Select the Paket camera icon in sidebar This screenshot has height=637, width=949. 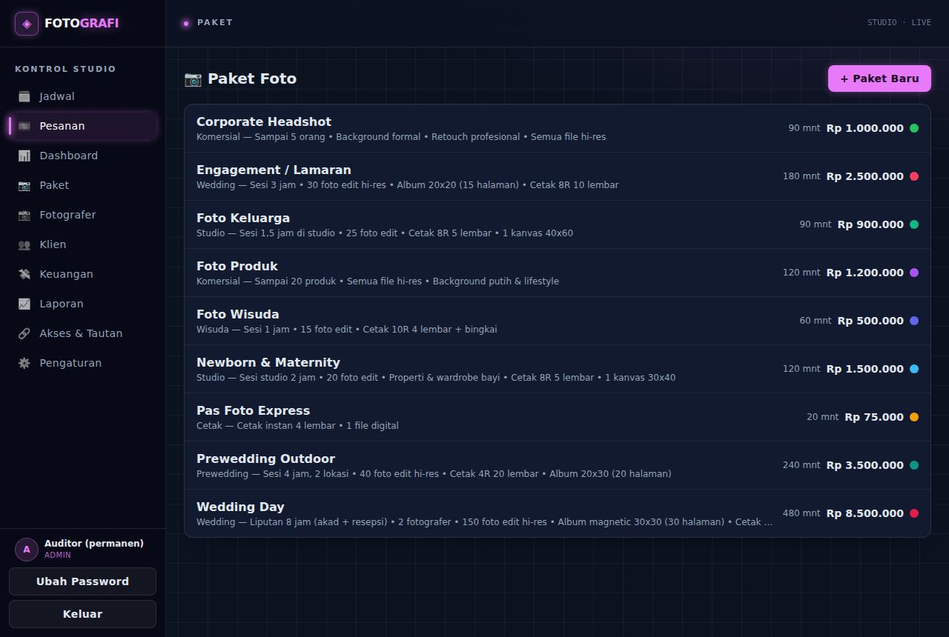[x=24, y=185]
